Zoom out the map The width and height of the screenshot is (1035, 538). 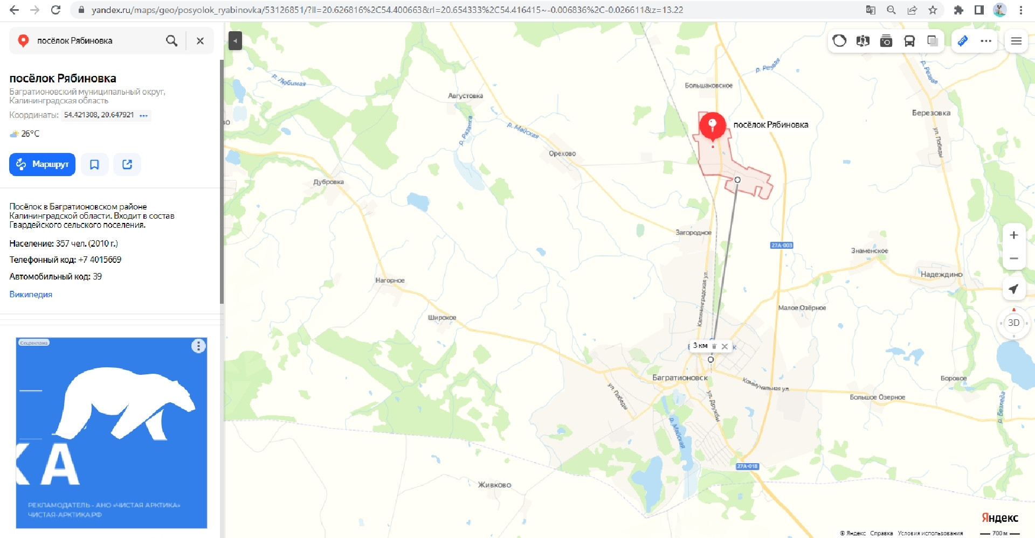tap(1013, 258)
